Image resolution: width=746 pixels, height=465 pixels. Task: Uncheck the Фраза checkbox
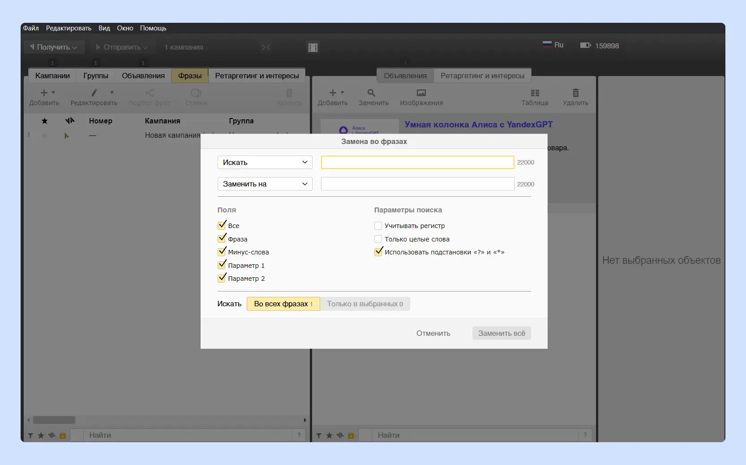(x=222, y=238)
